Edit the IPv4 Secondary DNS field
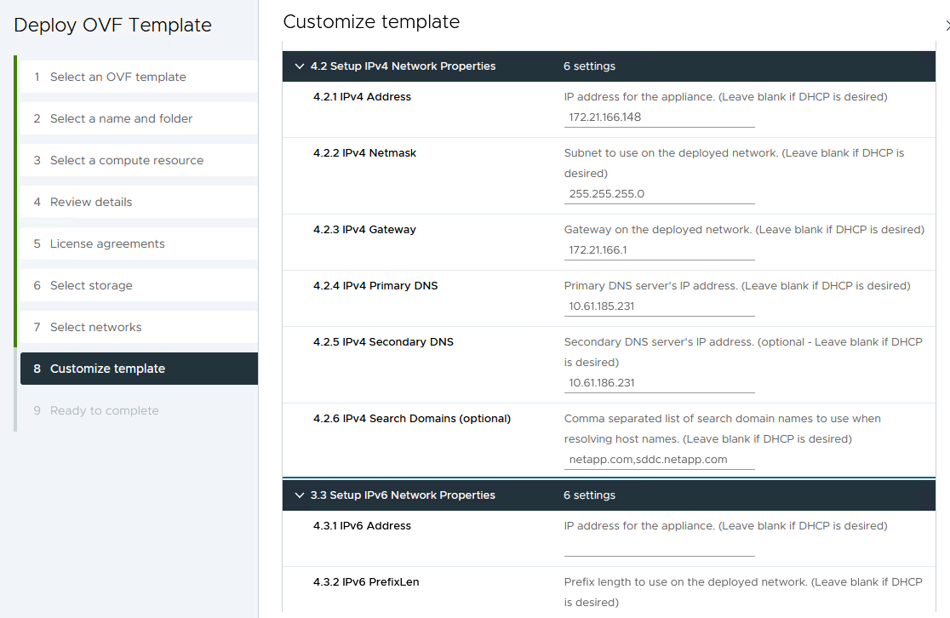 point(659,383)
